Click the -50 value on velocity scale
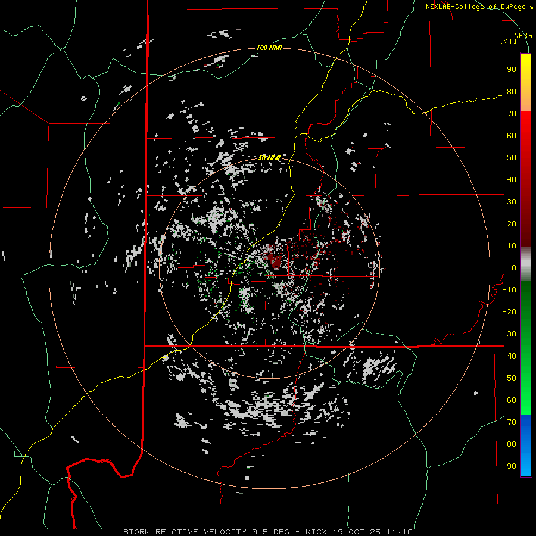The image size is (536, 536). tap(509, 378)
